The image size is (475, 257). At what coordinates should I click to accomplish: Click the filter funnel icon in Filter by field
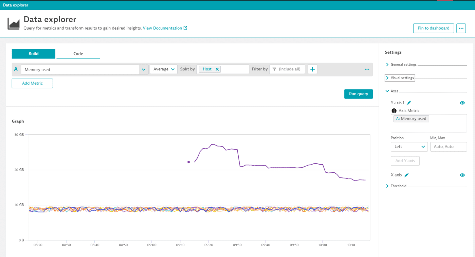tap(274, 69)
